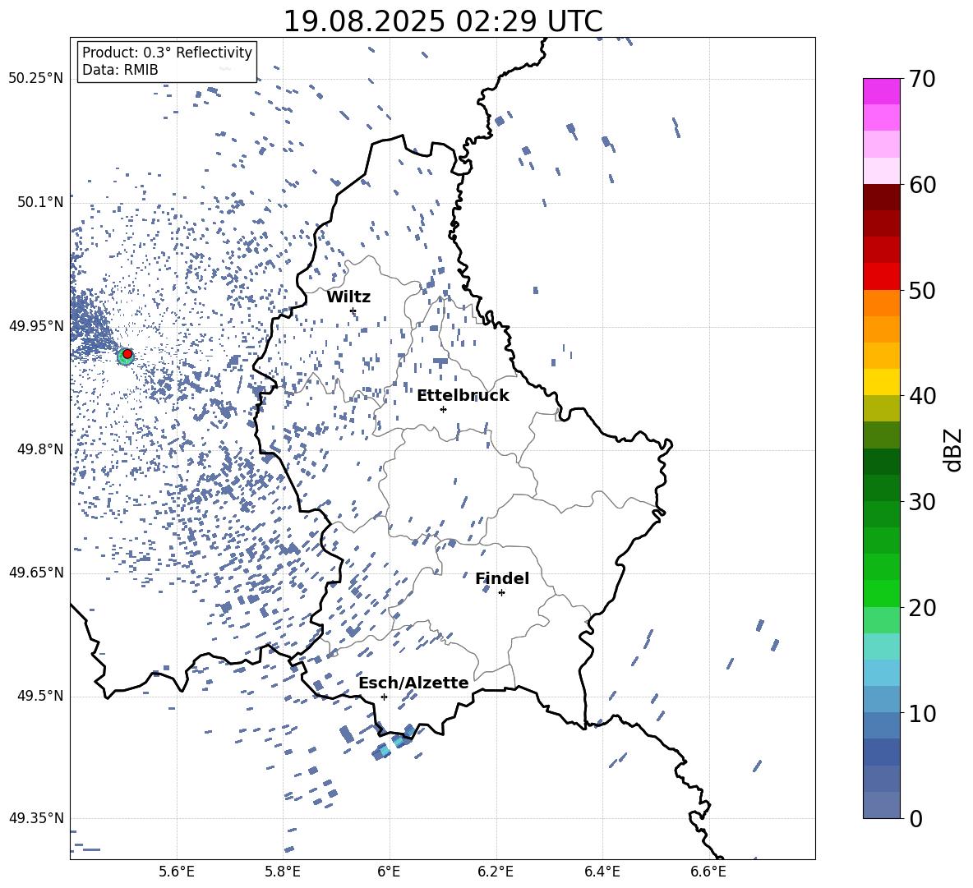The height and width of the screenshot is (888, 973).
Task: Click the slate blue band above 0 dBZ
Action: tap(881, 805)
